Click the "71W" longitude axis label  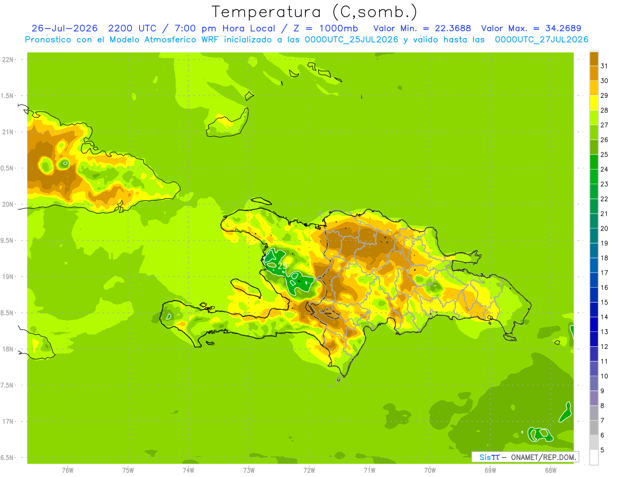[369, 470]
